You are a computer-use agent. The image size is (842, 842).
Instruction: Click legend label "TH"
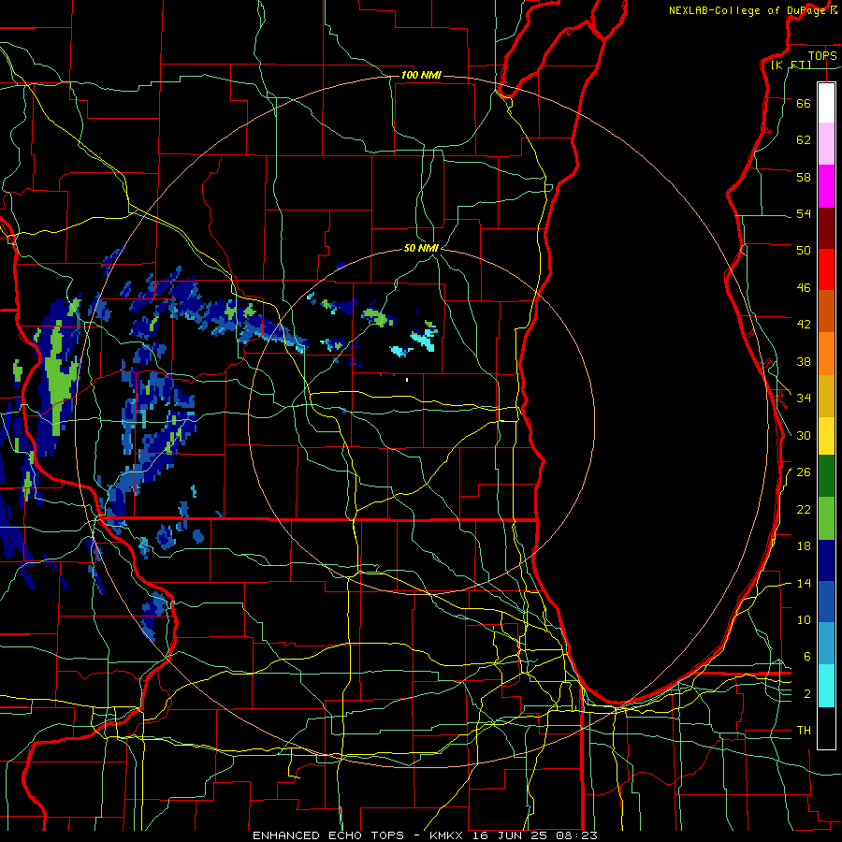tap(804, 731)
